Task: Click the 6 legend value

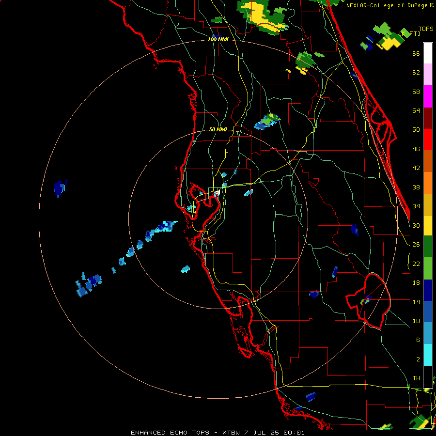Action: [x=418, y=340]
